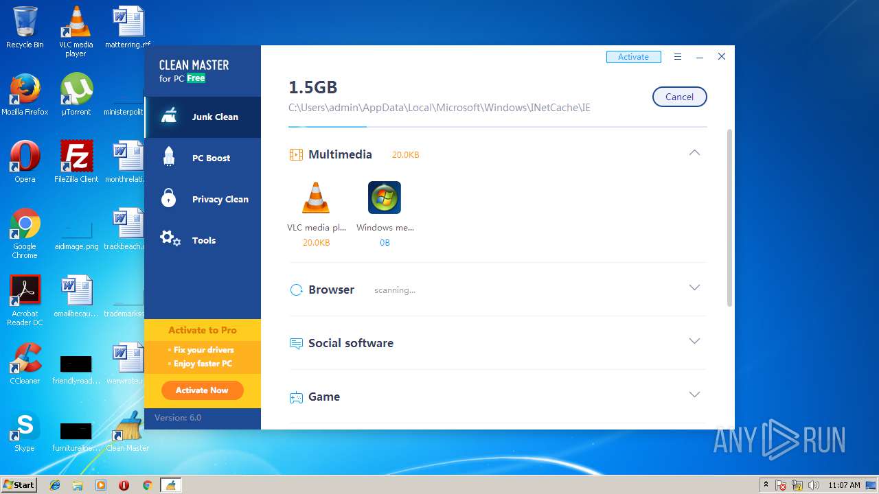Open Internet Explorer from taskbar
The height and width of the screenshot is (494, 879).
point(55,485)
